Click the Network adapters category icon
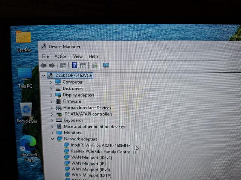The image size is (241, 180). click(59, 139)
